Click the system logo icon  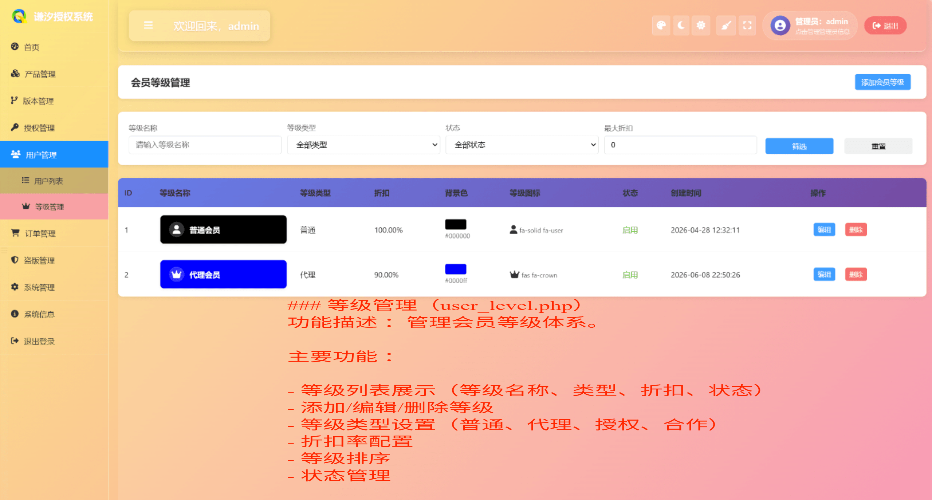(x=19, y=16)
